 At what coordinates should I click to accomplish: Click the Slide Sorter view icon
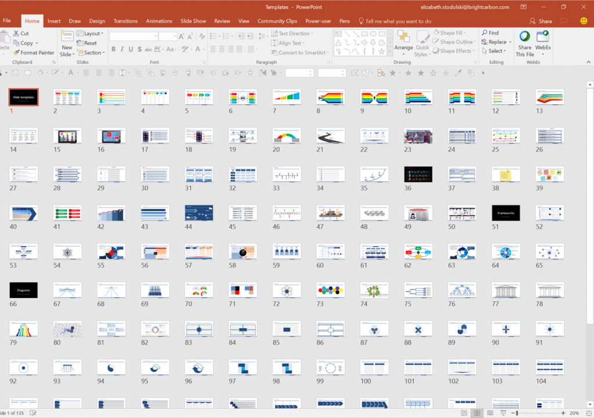477,413
